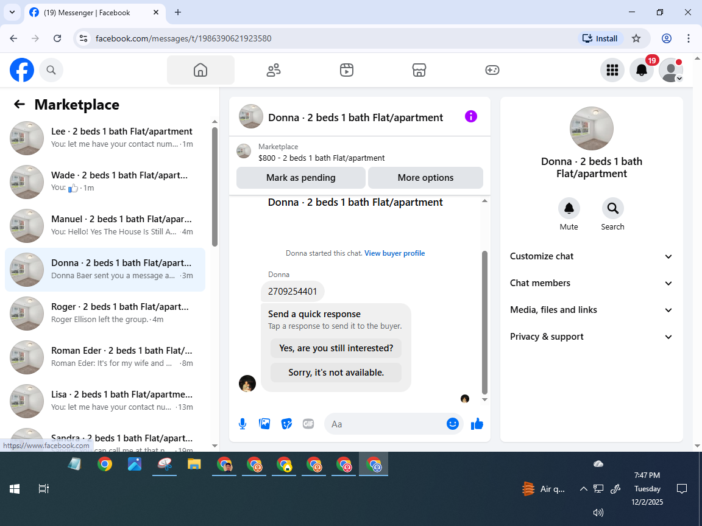Click More options button
Image resolution: width=702 pixels, height=526 pixels.
tap(425, 178)
